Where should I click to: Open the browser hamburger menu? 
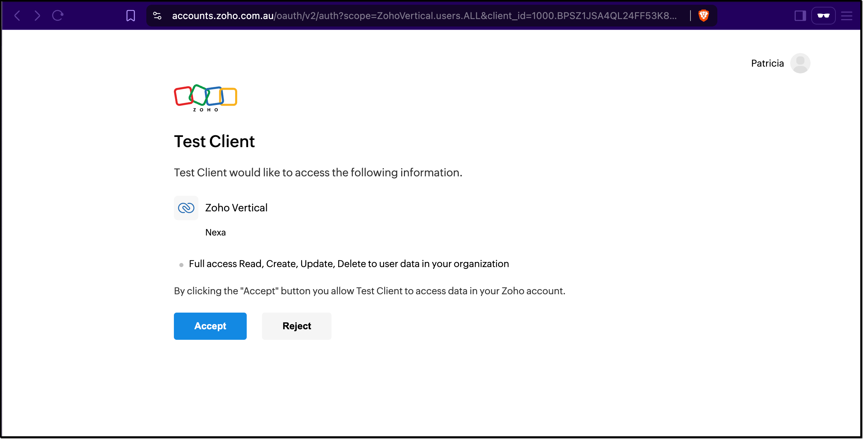click(847, 16)
